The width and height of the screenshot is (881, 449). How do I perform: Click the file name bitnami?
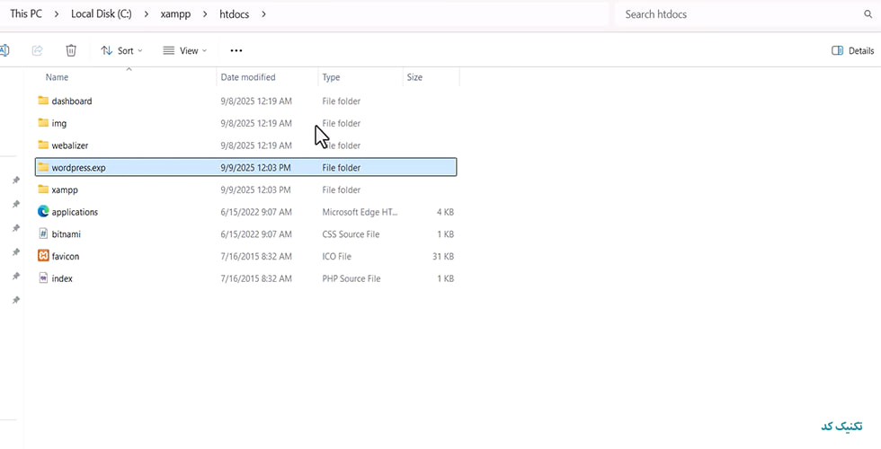coord(67,234)
